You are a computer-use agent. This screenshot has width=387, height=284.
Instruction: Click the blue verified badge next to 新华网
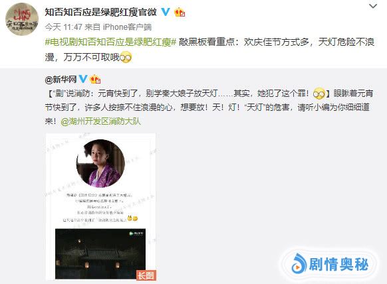click(83, 79)
